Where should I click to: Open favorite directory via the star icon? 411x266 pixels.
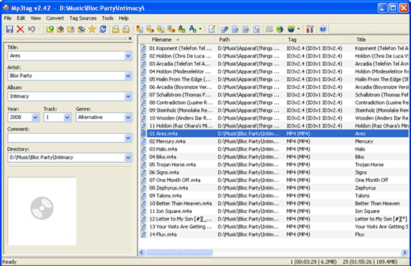point(92,29)
